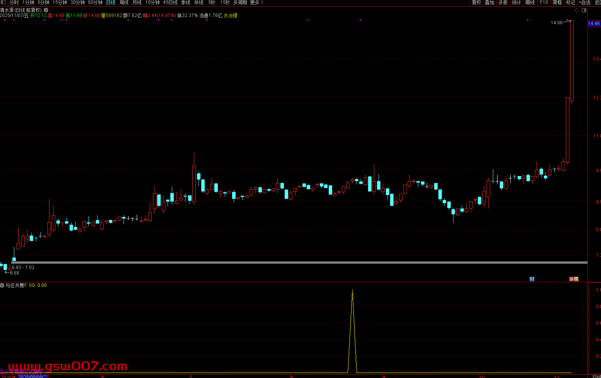601x378 pixels.
Task: Click the 2025/05/06 date label on timeline
Action: [33, 376]
